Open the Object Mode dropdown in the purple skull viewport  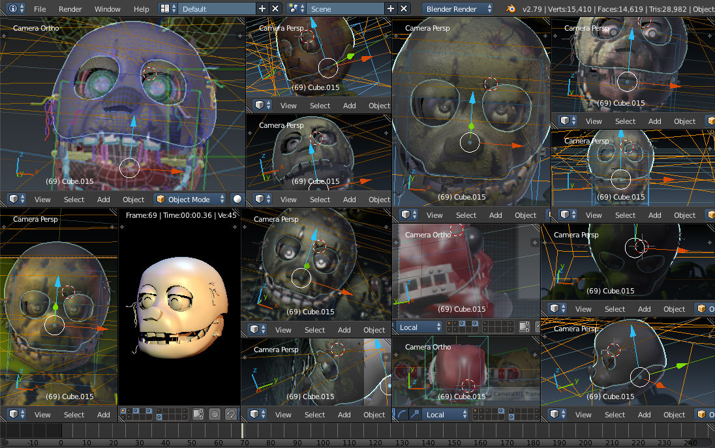pyautogui.click(x=190, y=199)
